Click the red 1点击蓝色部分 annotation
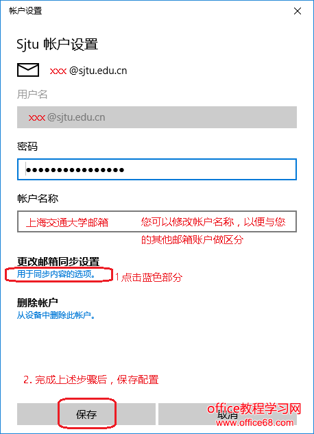314x434 pixels. 149,277
